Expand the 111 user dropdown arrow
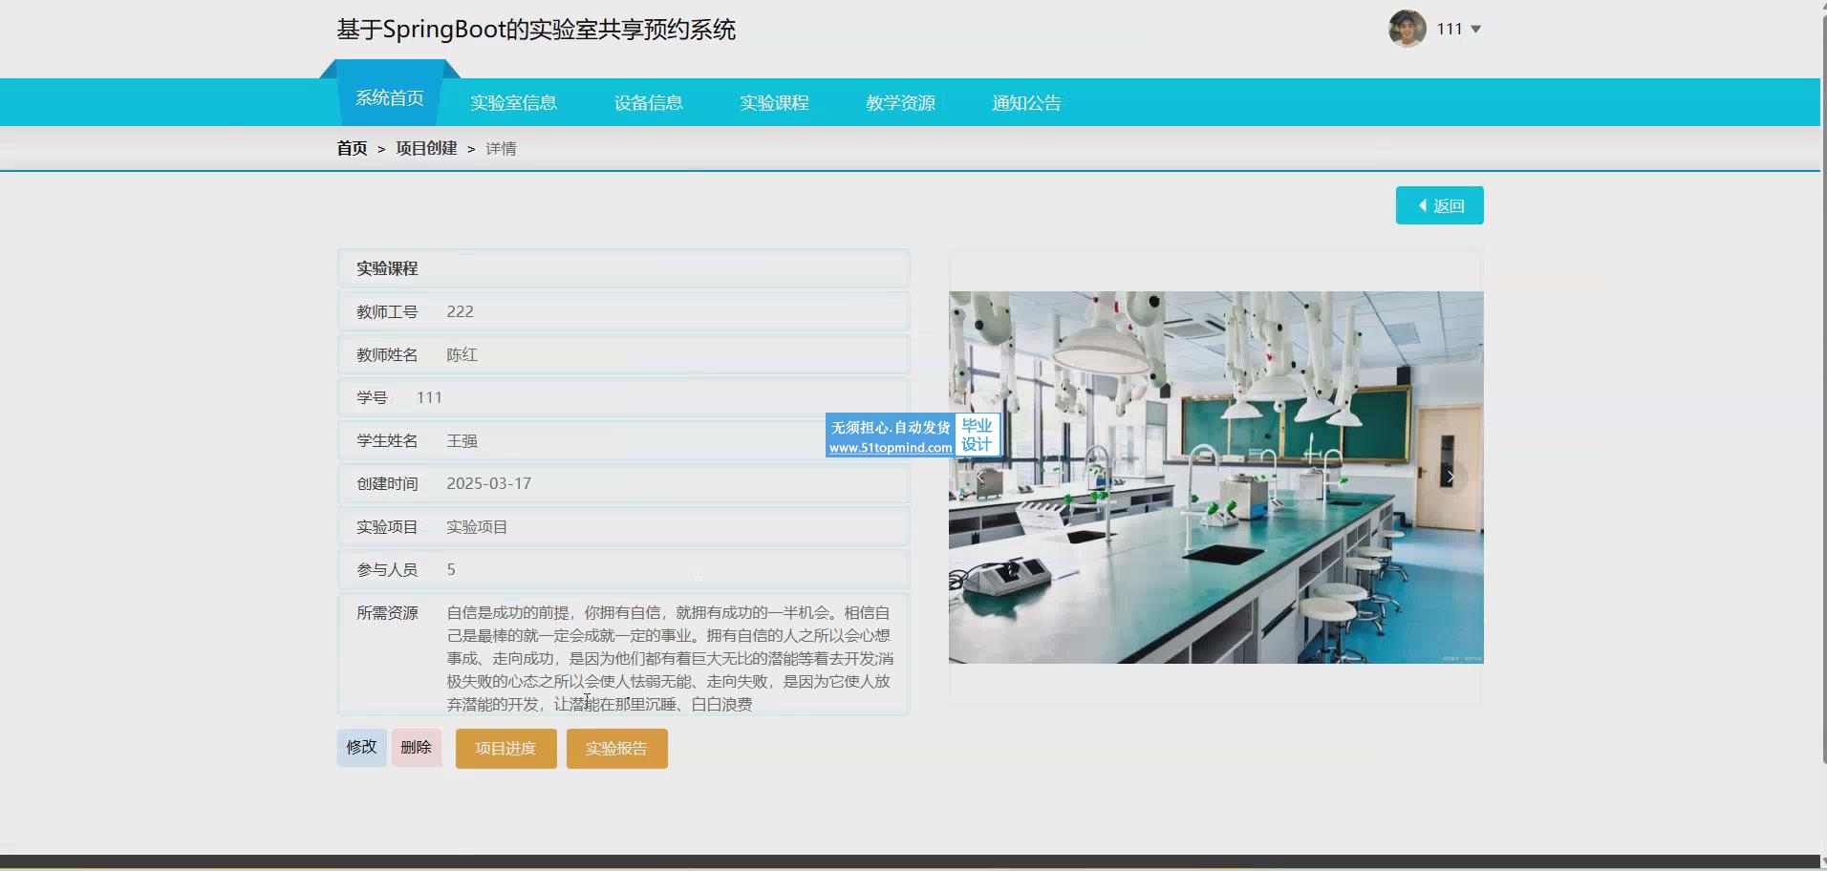 click(1475, 29)
